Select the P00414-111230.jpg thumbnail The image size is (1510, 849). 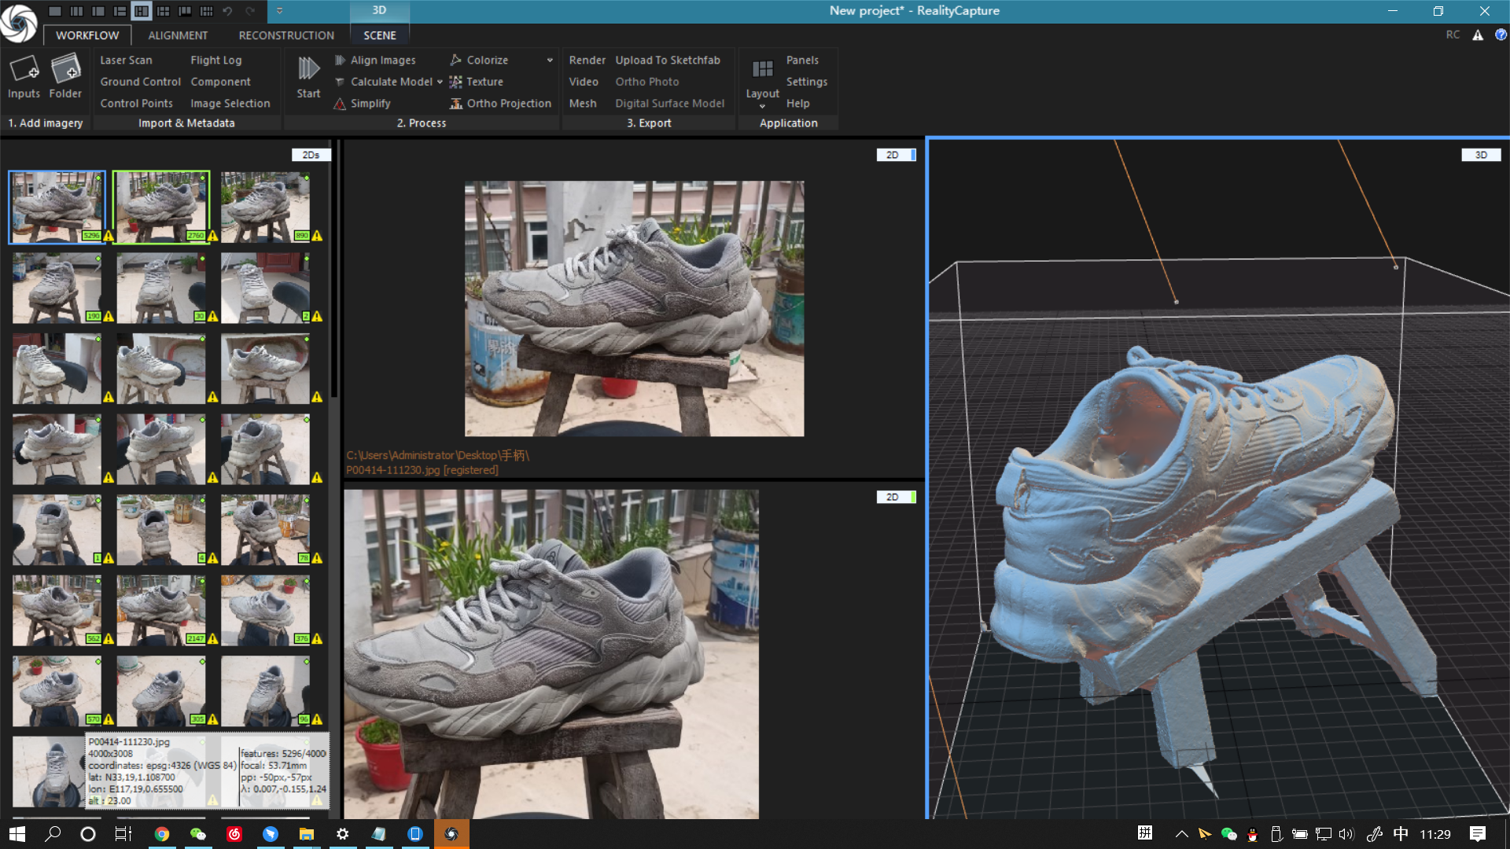click(x=56, y=206)
